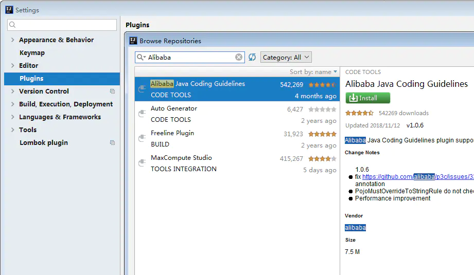Viewport: 474px width, 275px height.
Task: Expand the Tools settings node
Action: (13, 130)
